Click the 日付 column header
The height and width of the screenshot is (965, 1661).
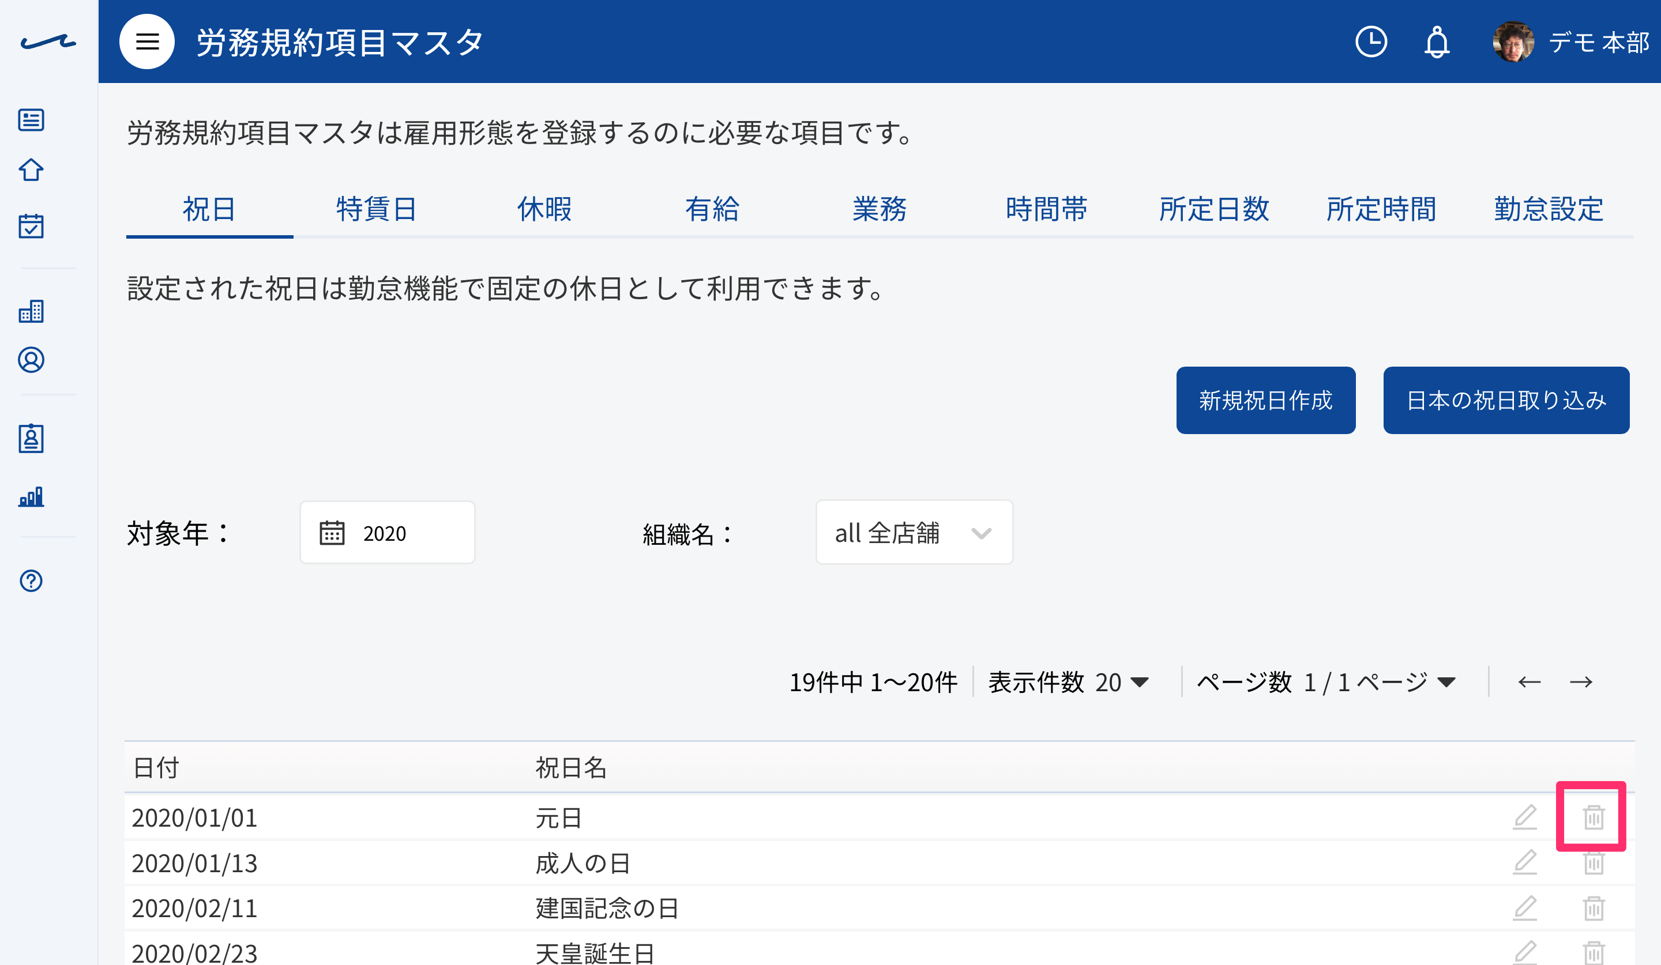[x=156, y=767]
